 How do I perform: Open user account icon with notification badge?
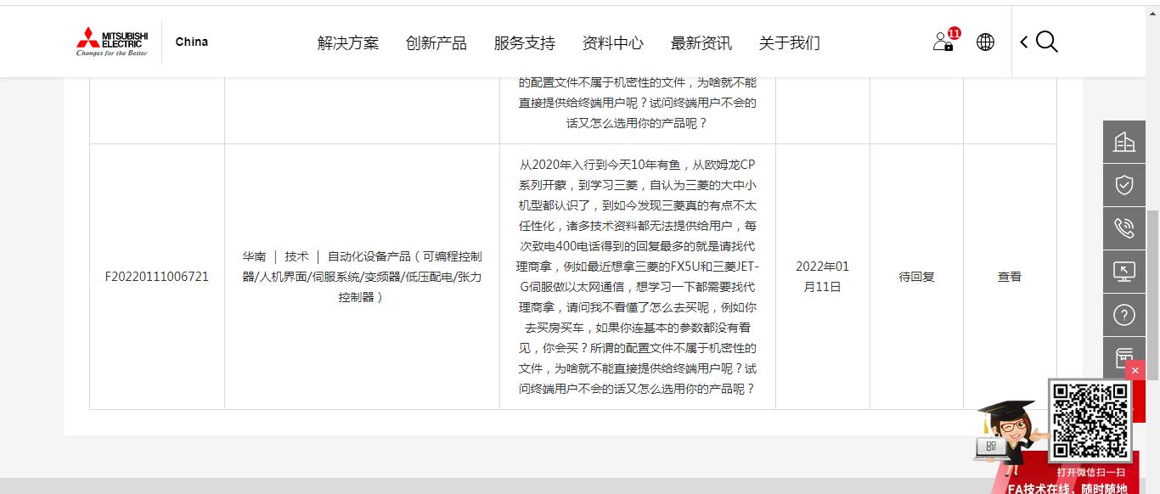[943, 42]
